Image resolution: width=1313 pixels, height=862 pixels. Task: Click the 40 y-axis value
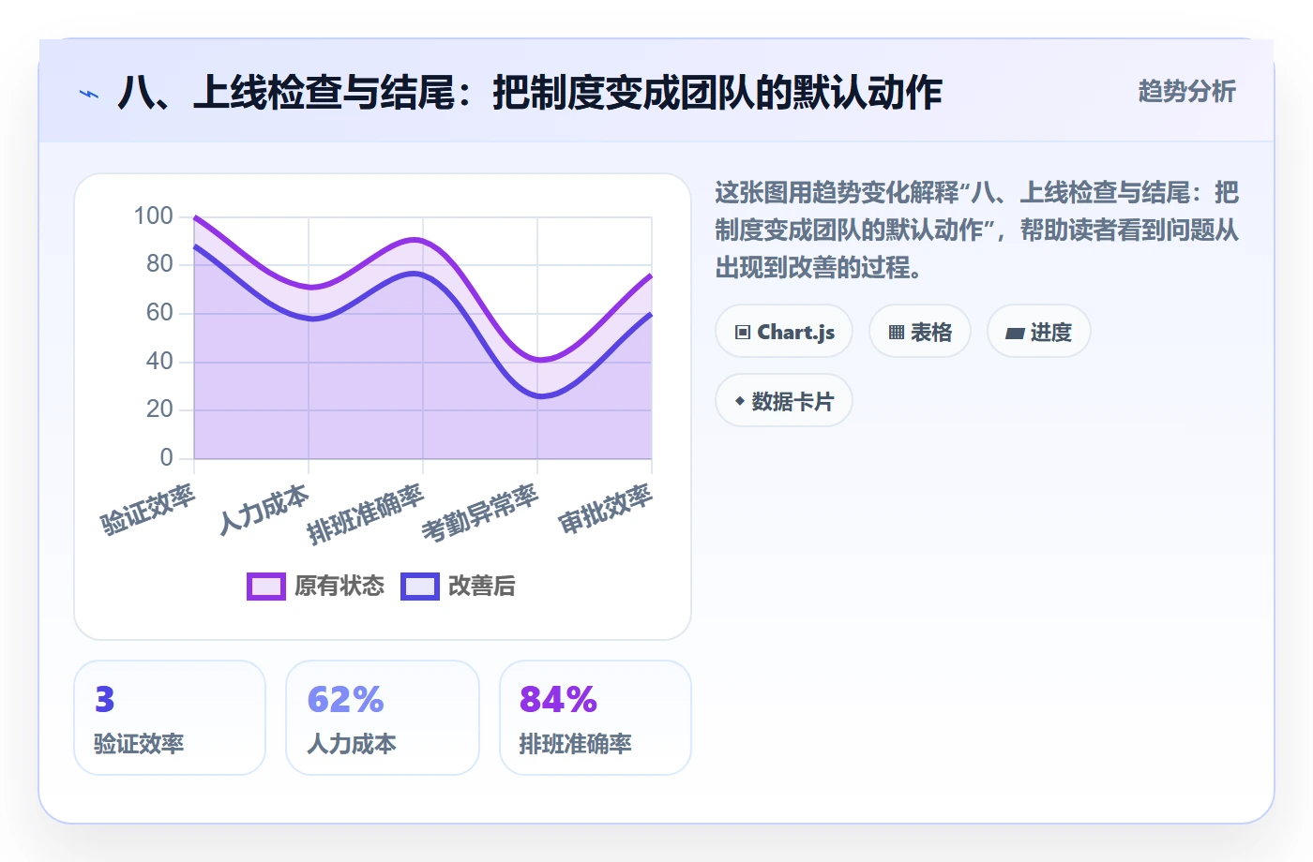160,362
